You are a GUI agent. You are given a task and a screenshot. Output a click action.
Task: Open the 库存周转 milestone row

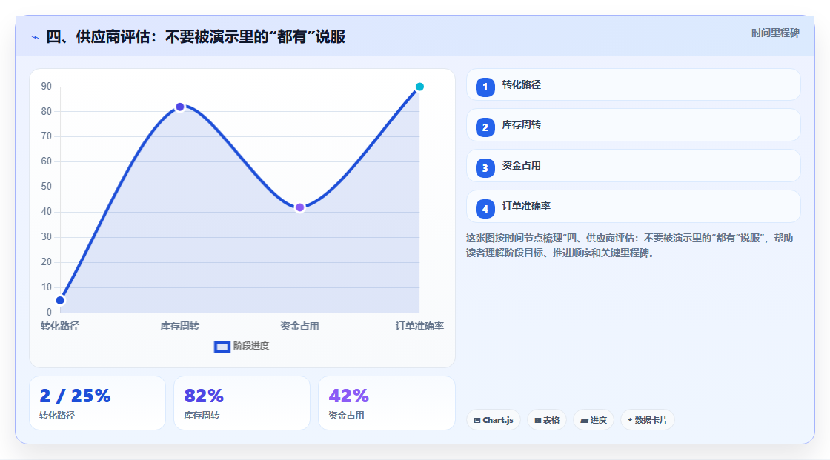(633, 125)
